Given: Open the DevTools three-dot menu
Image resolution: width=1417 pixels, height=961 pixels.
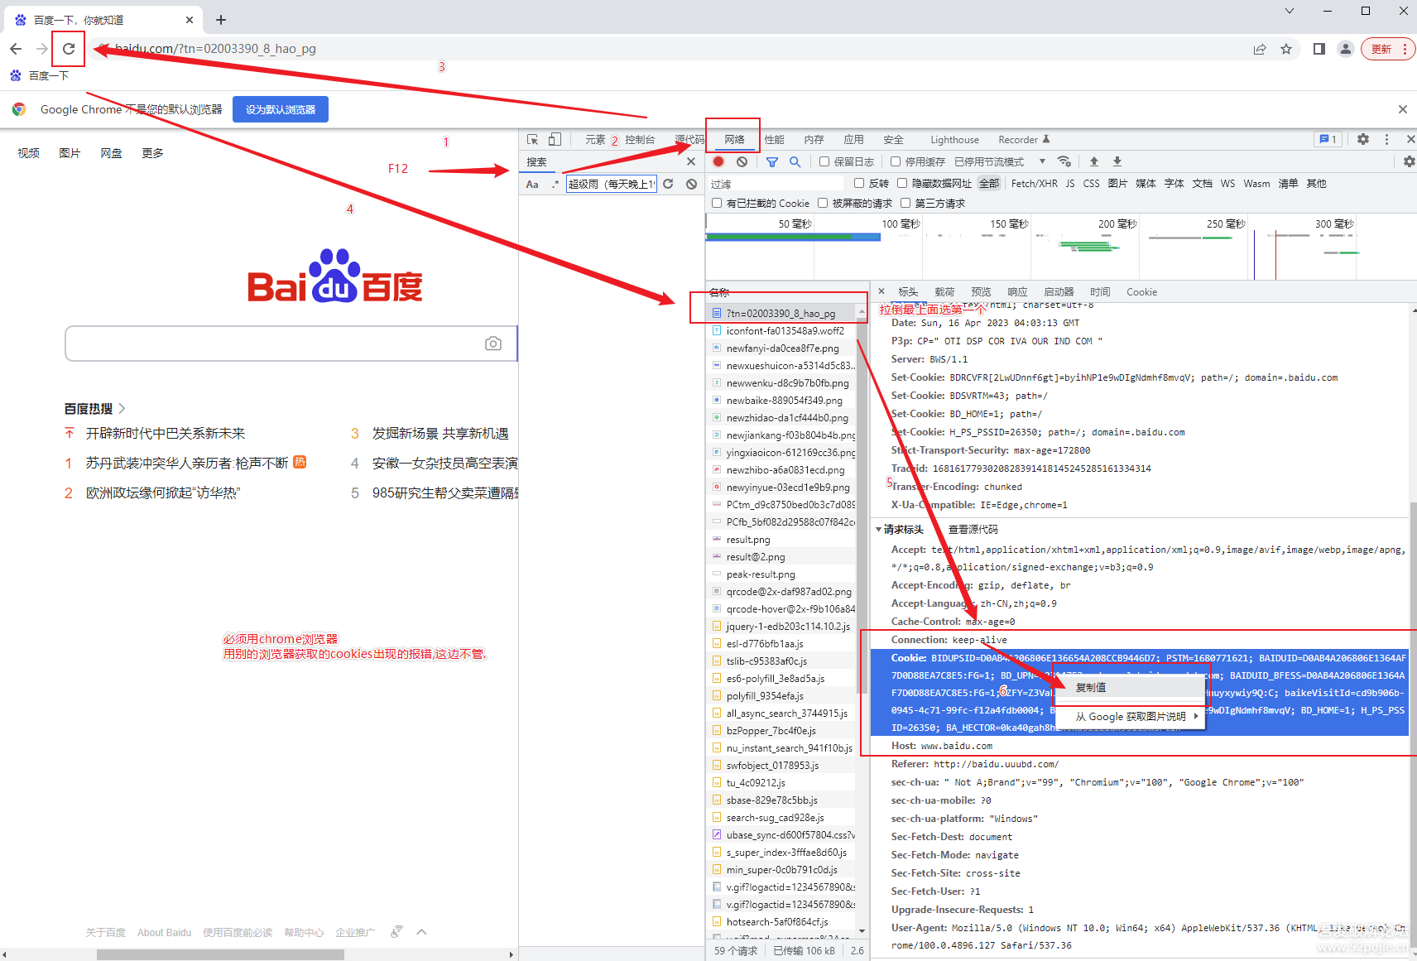Looking at the screenshot, I should pyautogui.click(x=1387, y=139).
